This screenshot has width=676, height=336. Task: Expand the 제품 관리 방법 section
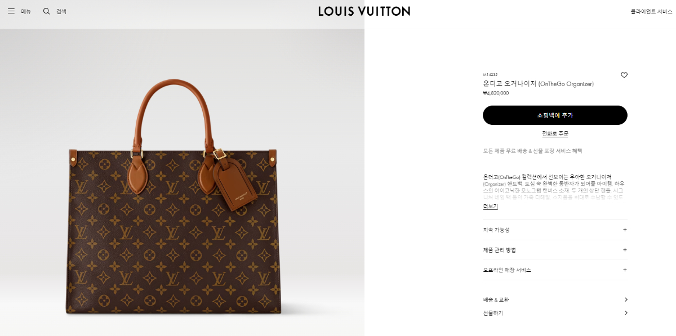(555, 250)
